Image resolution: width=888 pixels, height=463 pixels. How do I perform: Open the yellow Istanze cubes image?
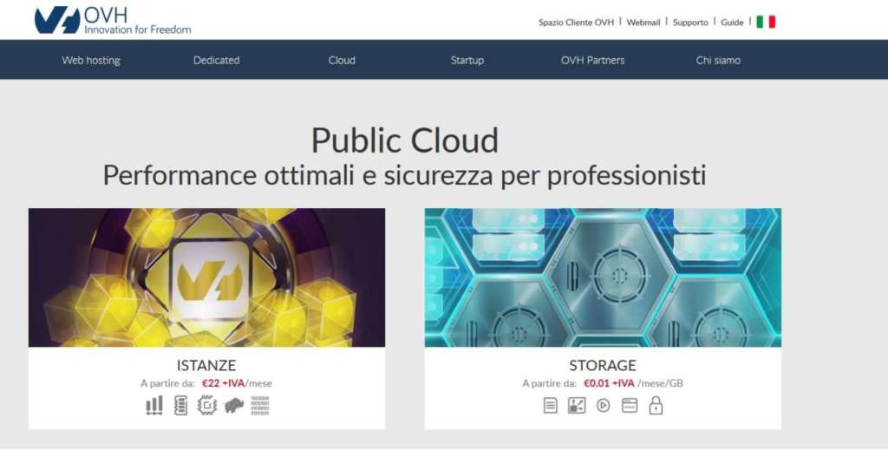pos(206,277)
